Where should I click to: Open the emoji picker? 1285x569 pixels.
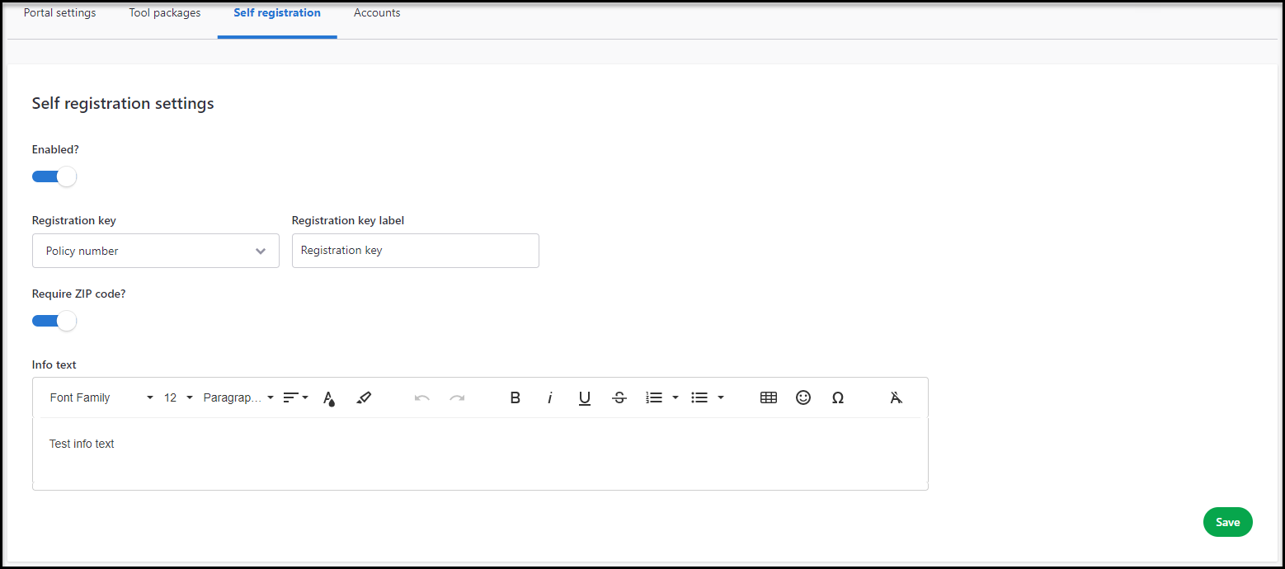tap(803, 397)
